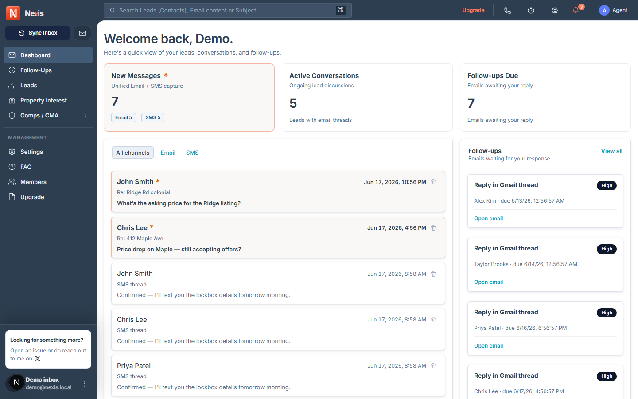Click High priority badge on Alex Kim follow-up
Viewport: 638px width, 399px height.
[607, 185]
